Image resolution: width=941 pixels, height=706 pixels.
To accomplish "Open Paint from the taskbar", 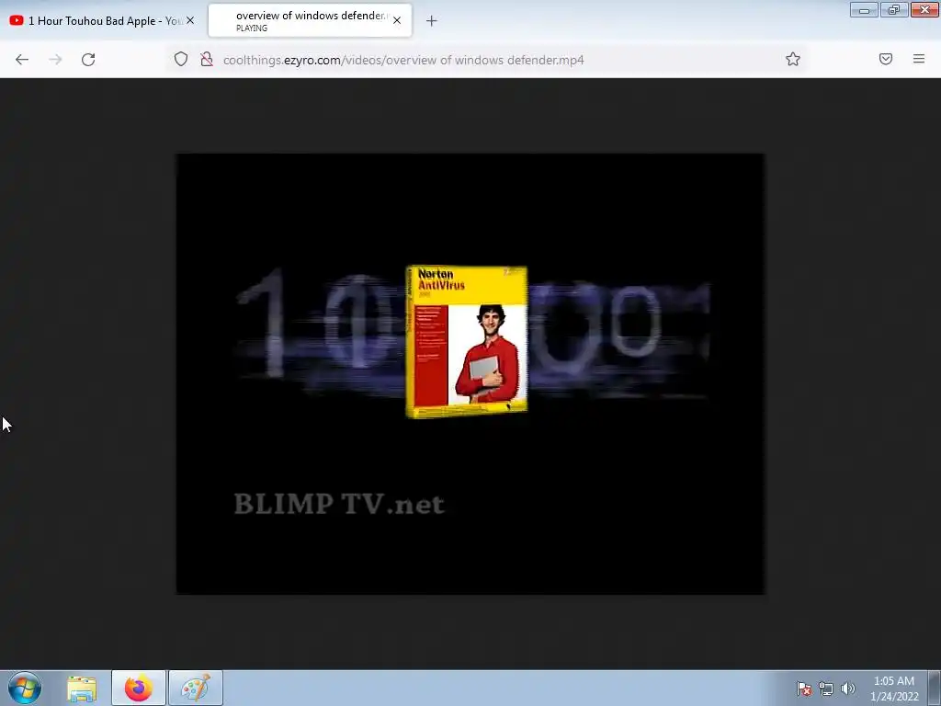I will pos(196,688).
